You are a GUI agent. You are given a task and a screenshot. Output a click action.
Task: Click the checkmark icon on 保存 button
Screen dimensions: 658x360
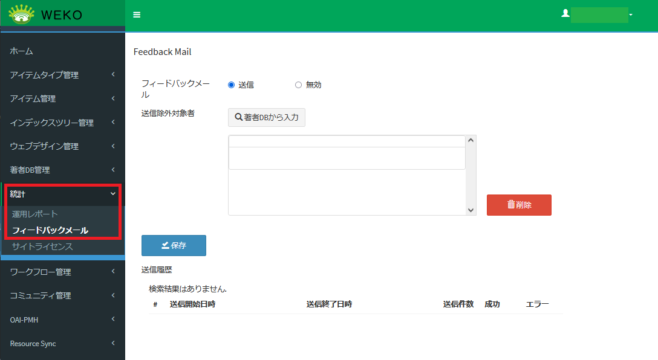(165, 246)
